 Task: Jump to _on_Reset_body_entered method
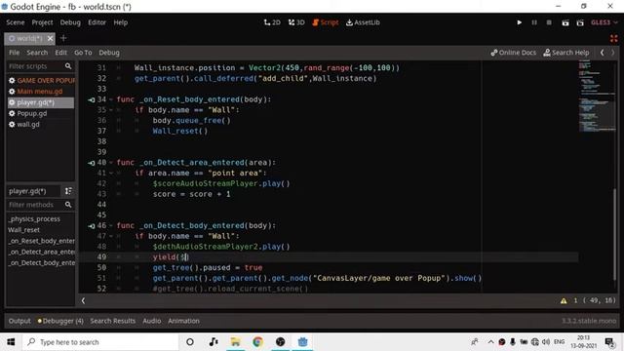pyautogui.click(x=41, y=241)
